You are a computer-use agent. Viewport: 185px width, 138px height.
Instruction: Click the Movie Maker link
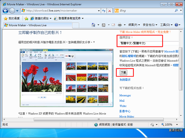pyautogui.click(x=127, y=117)
